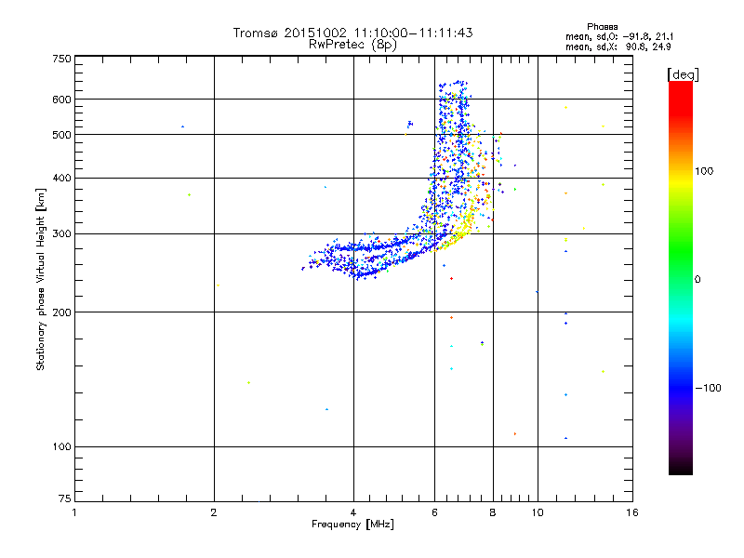The height and width of the screenshot is (558, 744).
Task: Click the 'mean, sd,O: -91.8, 21.1' line
Action: [x=619, y=36]
